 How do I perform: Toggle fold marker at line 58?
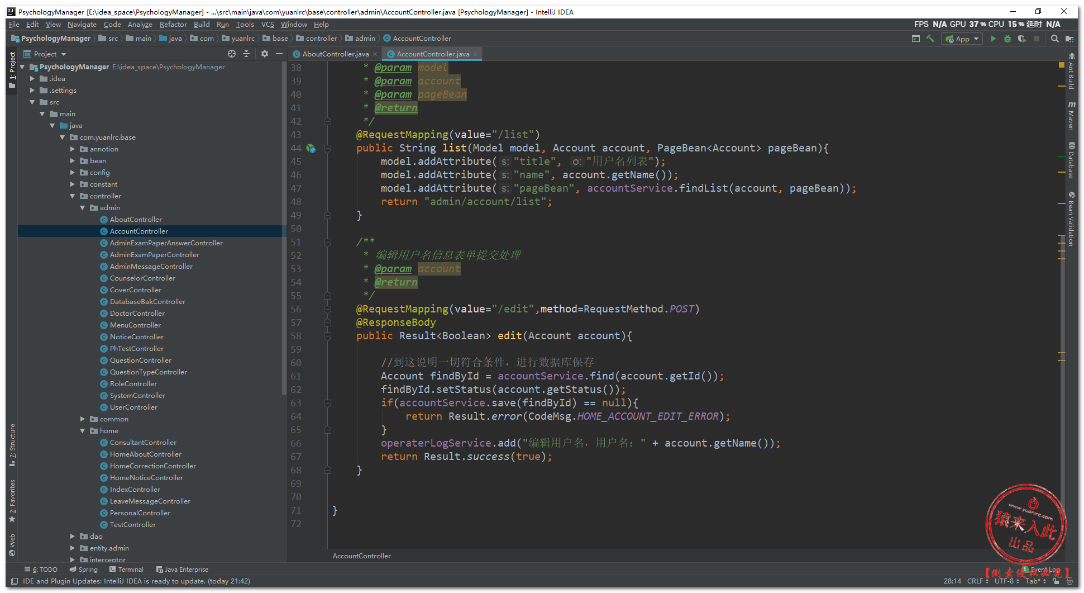point(328,336)
